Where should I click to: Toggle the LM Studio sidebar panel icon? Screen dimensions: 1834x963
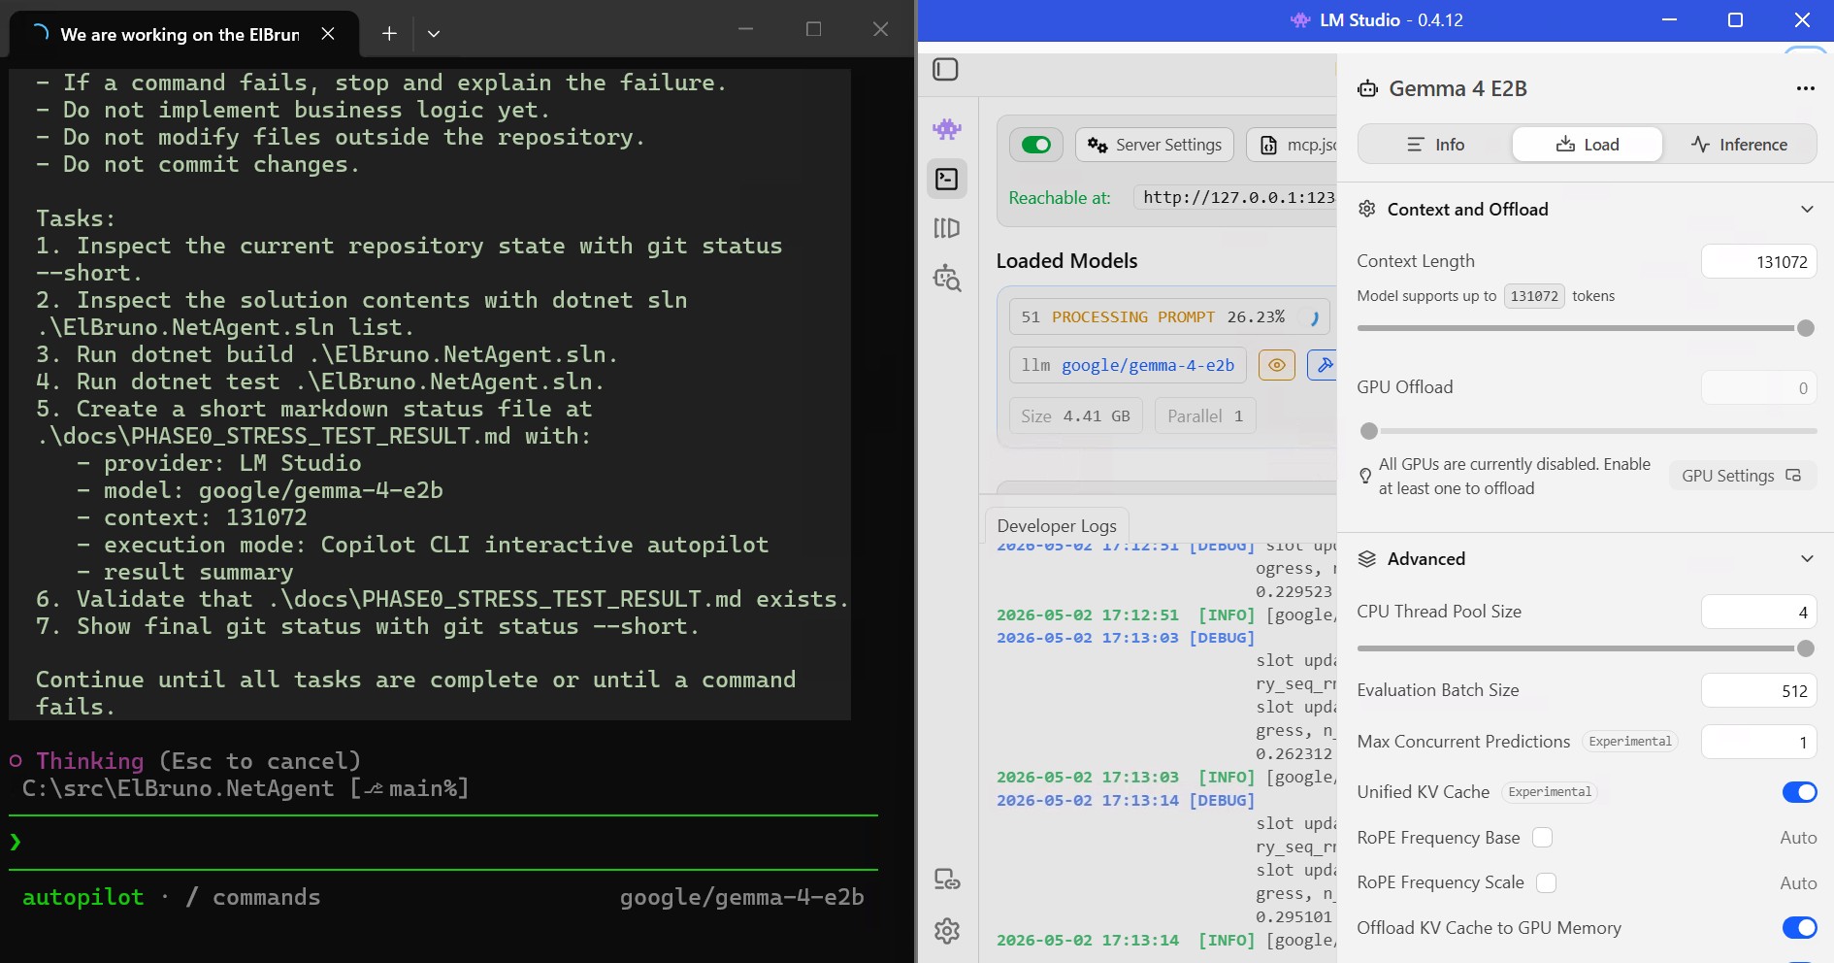(x=945, y=70)
